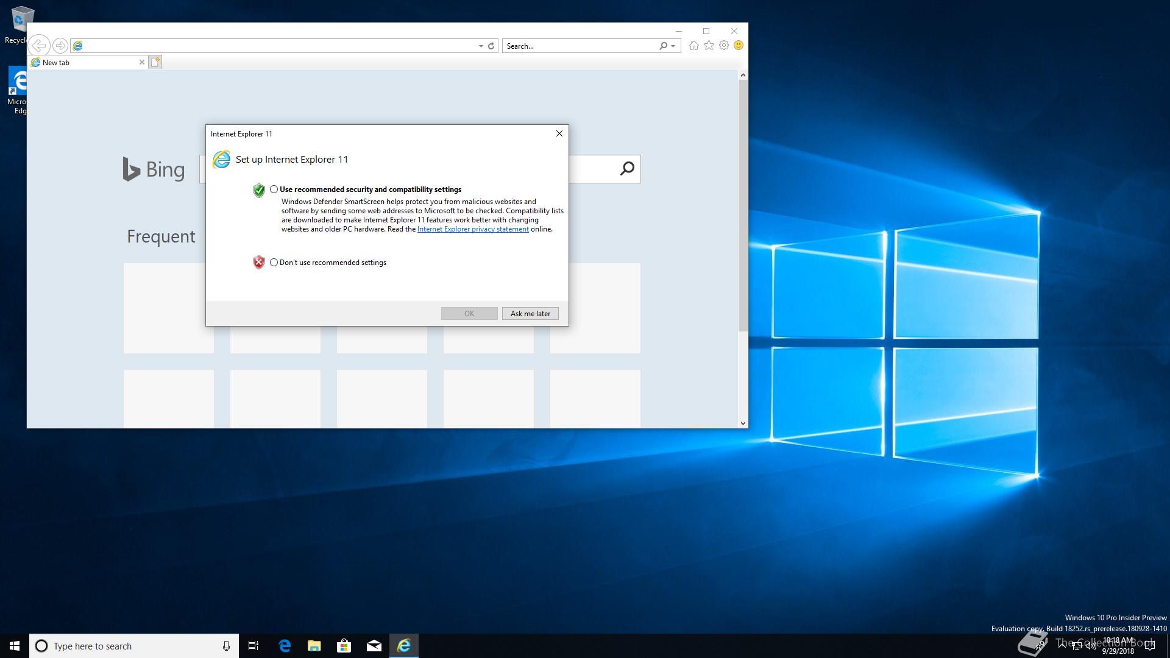This screenshot has width=1170, height=658.
Task: Click the refresh icon in address bar
Action: (491, 46)
